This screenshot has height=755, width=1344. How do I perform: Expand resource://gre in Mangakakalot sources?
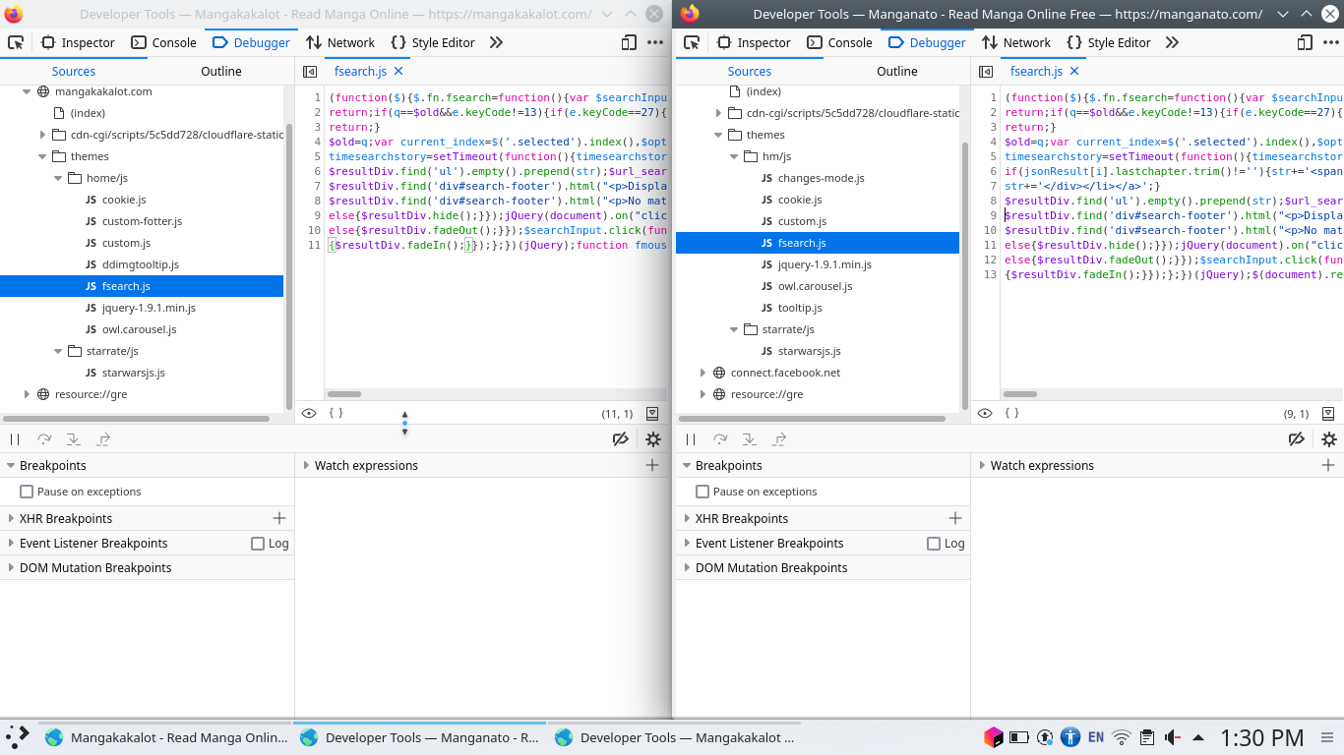27,394
